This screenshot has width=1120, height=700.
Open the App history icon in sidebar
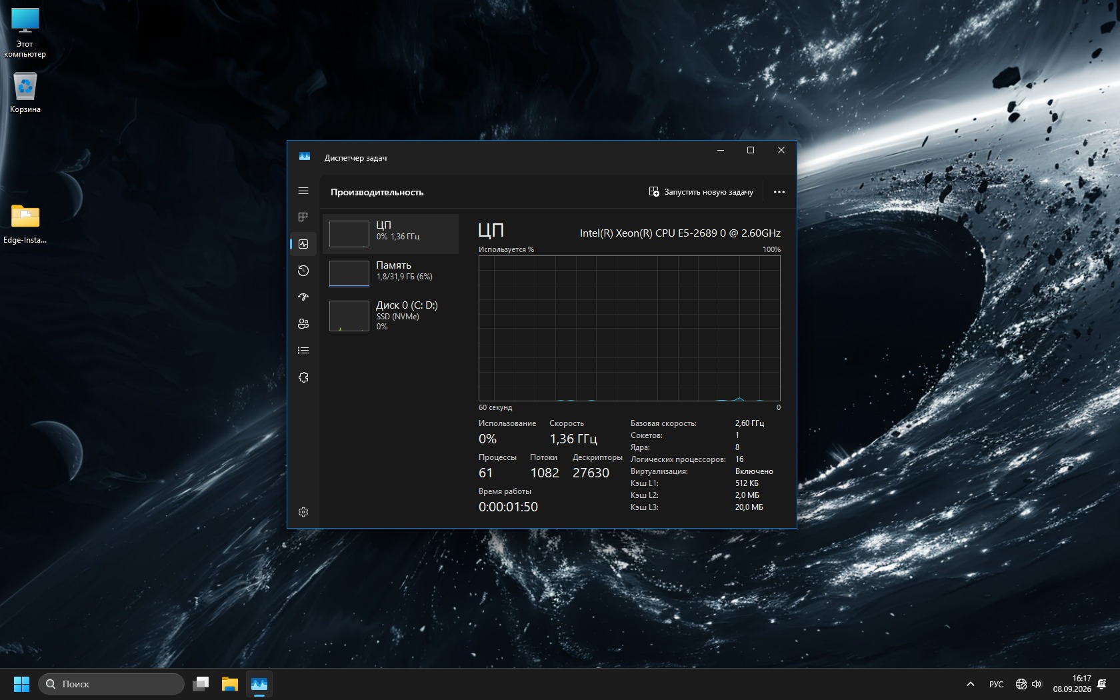pos(303,271)
